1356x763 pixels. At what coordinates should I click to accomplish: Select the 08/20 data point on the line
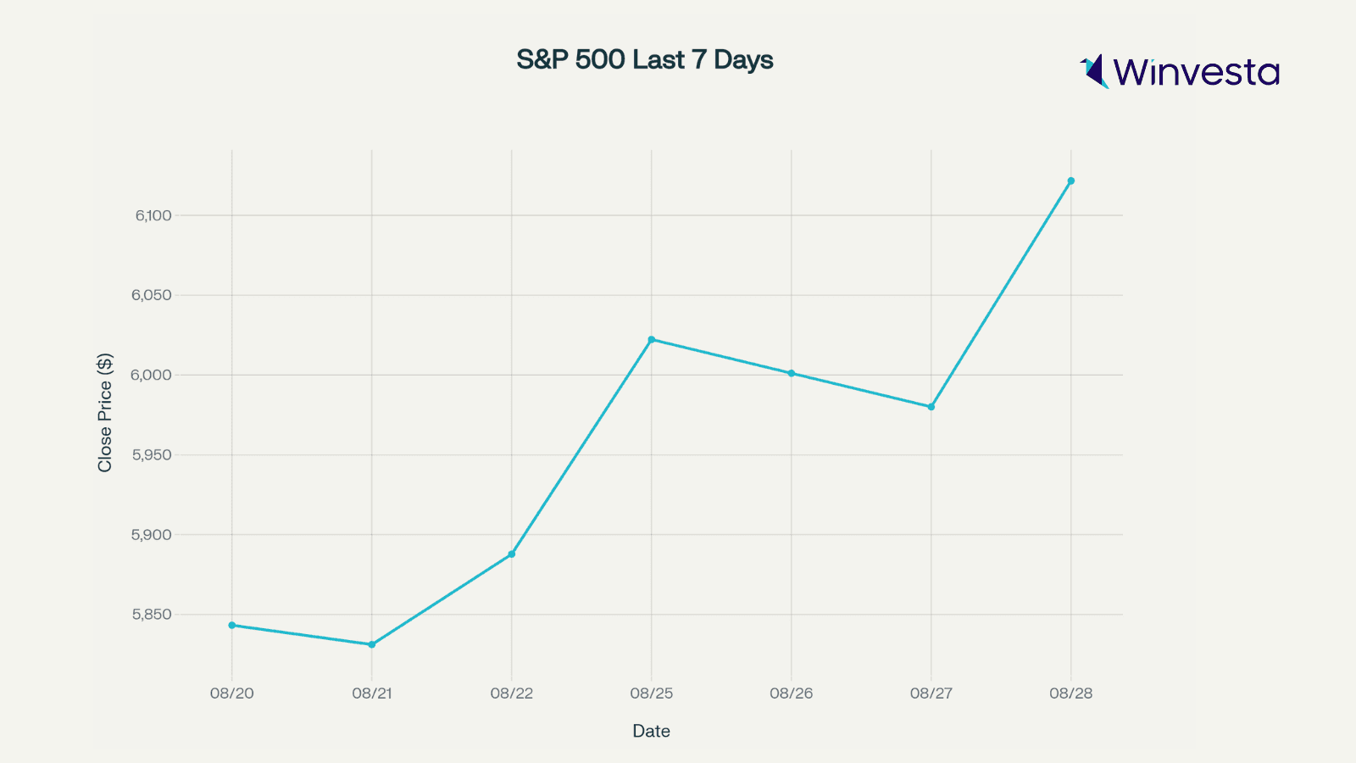click(x=232, y=626)
